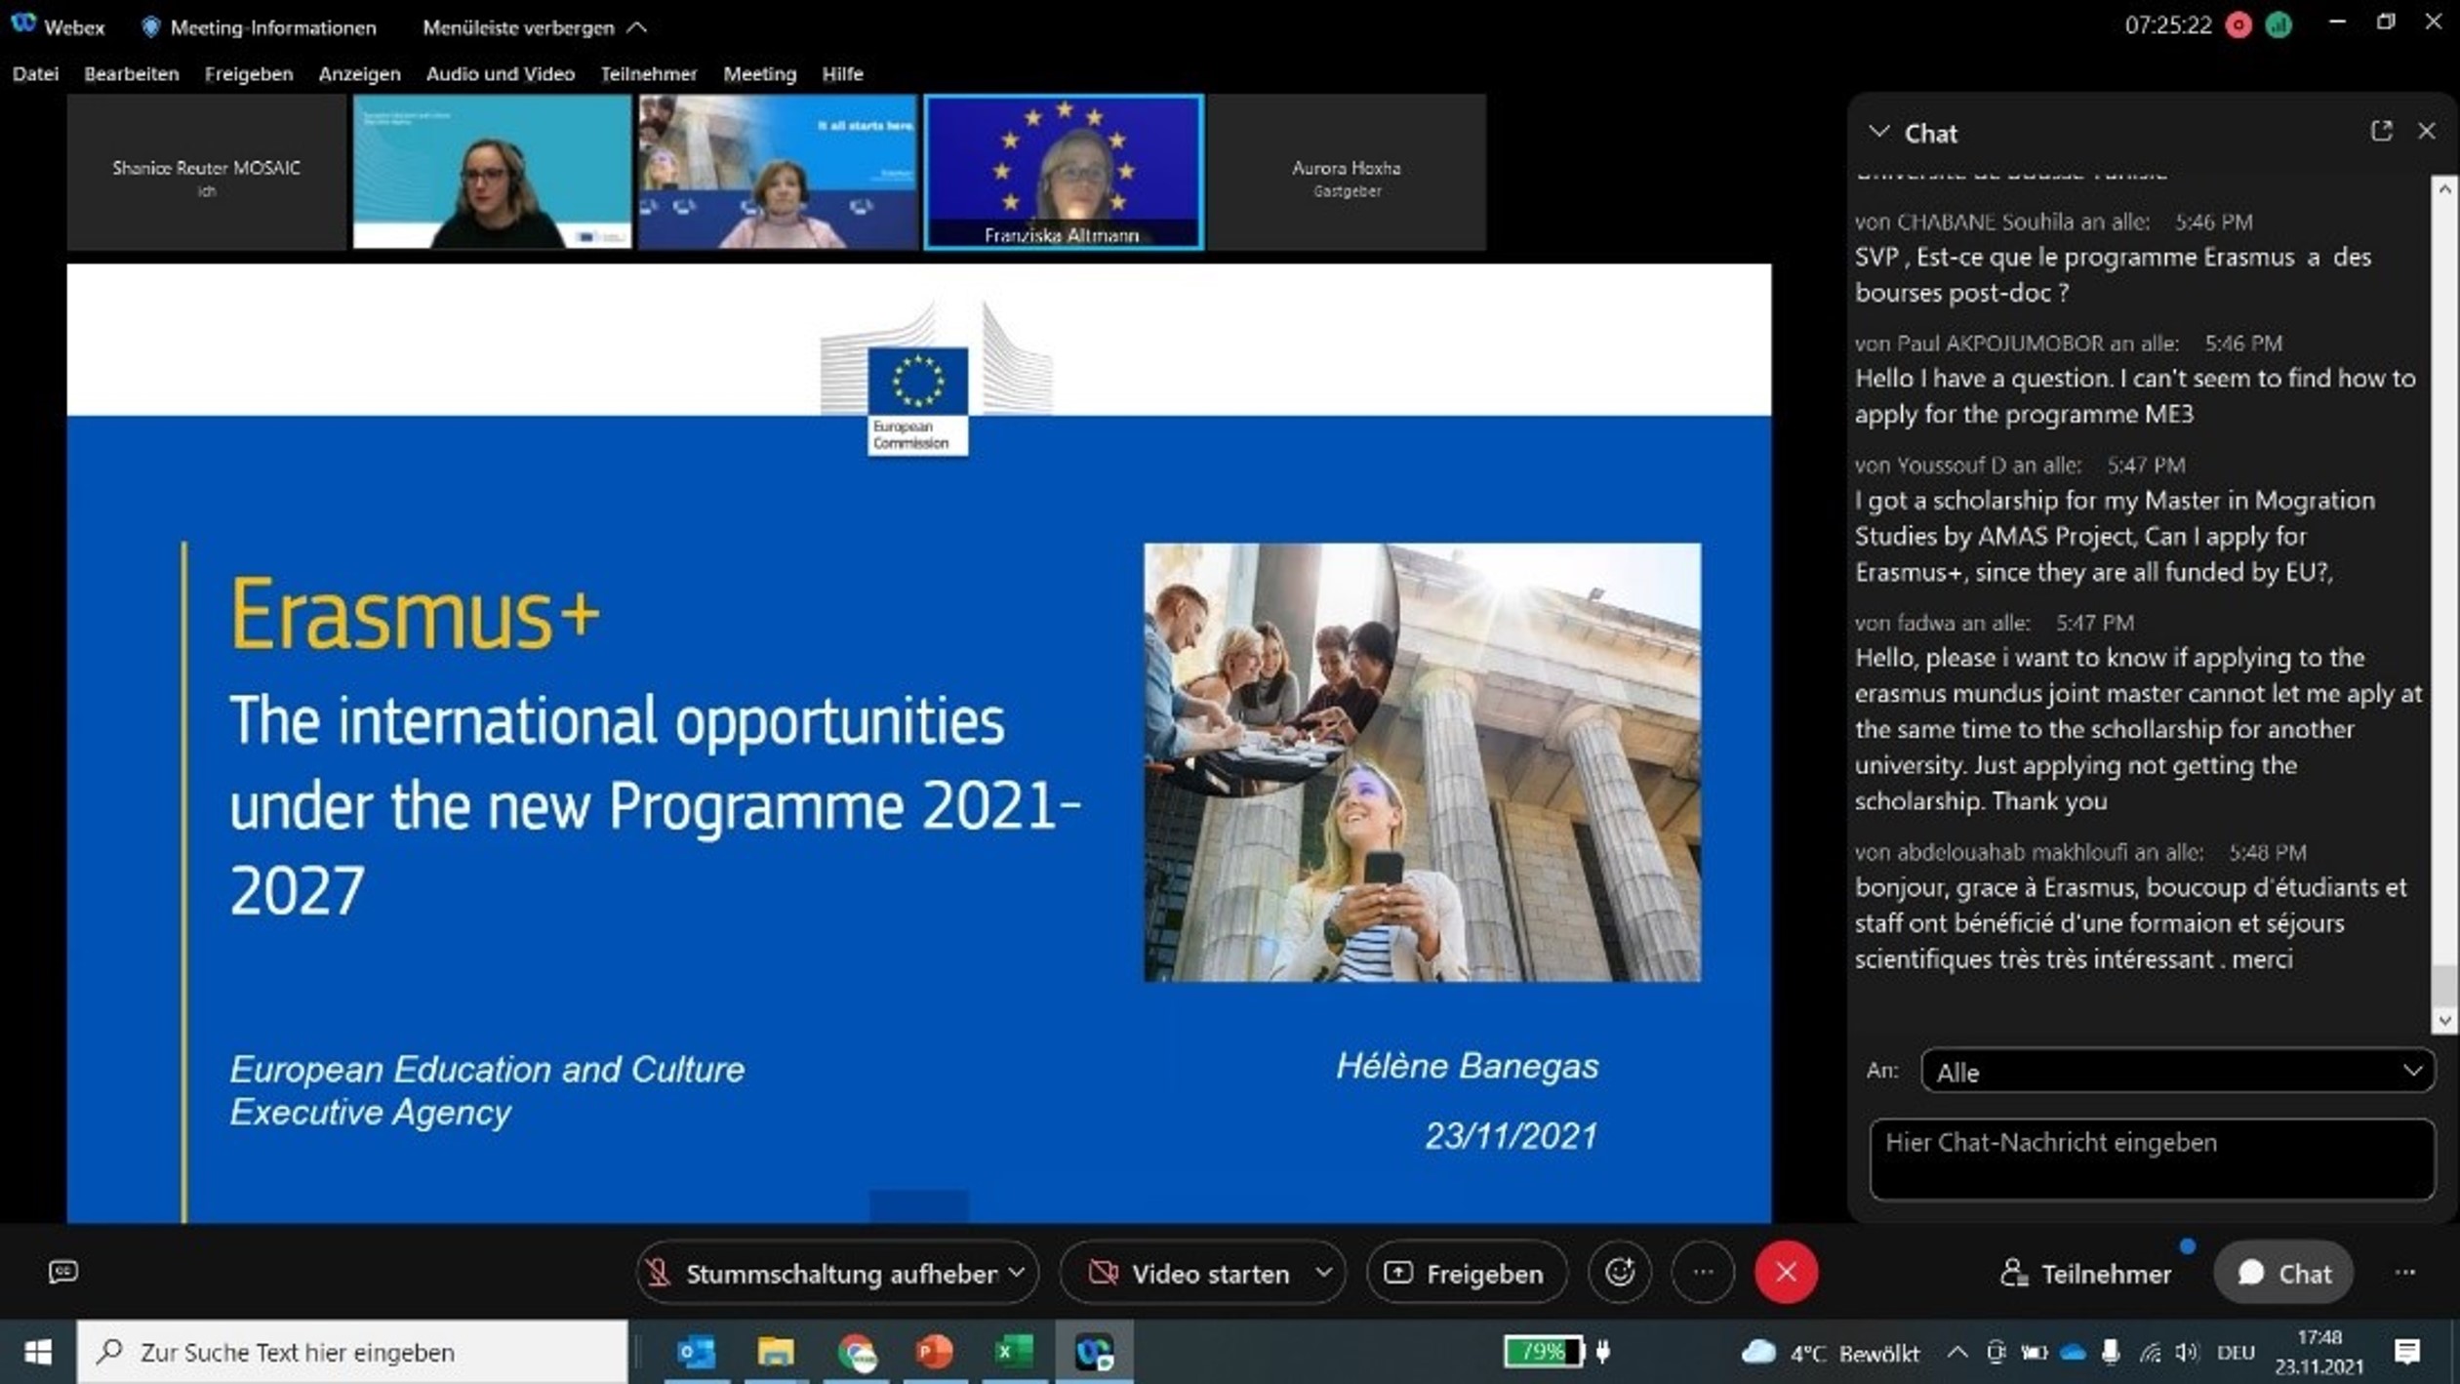Toggle closed captions icon bottom left
The image size is (2460, 1384).
pyautogui.click(x=63, y=1272)
